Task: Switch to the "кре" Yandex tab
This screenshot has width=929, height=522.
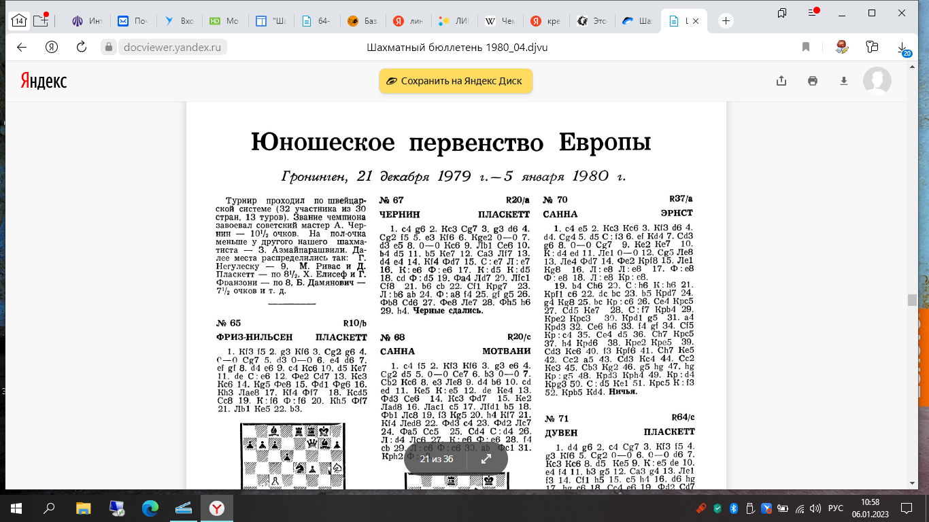Action: (x=545, y=21)
